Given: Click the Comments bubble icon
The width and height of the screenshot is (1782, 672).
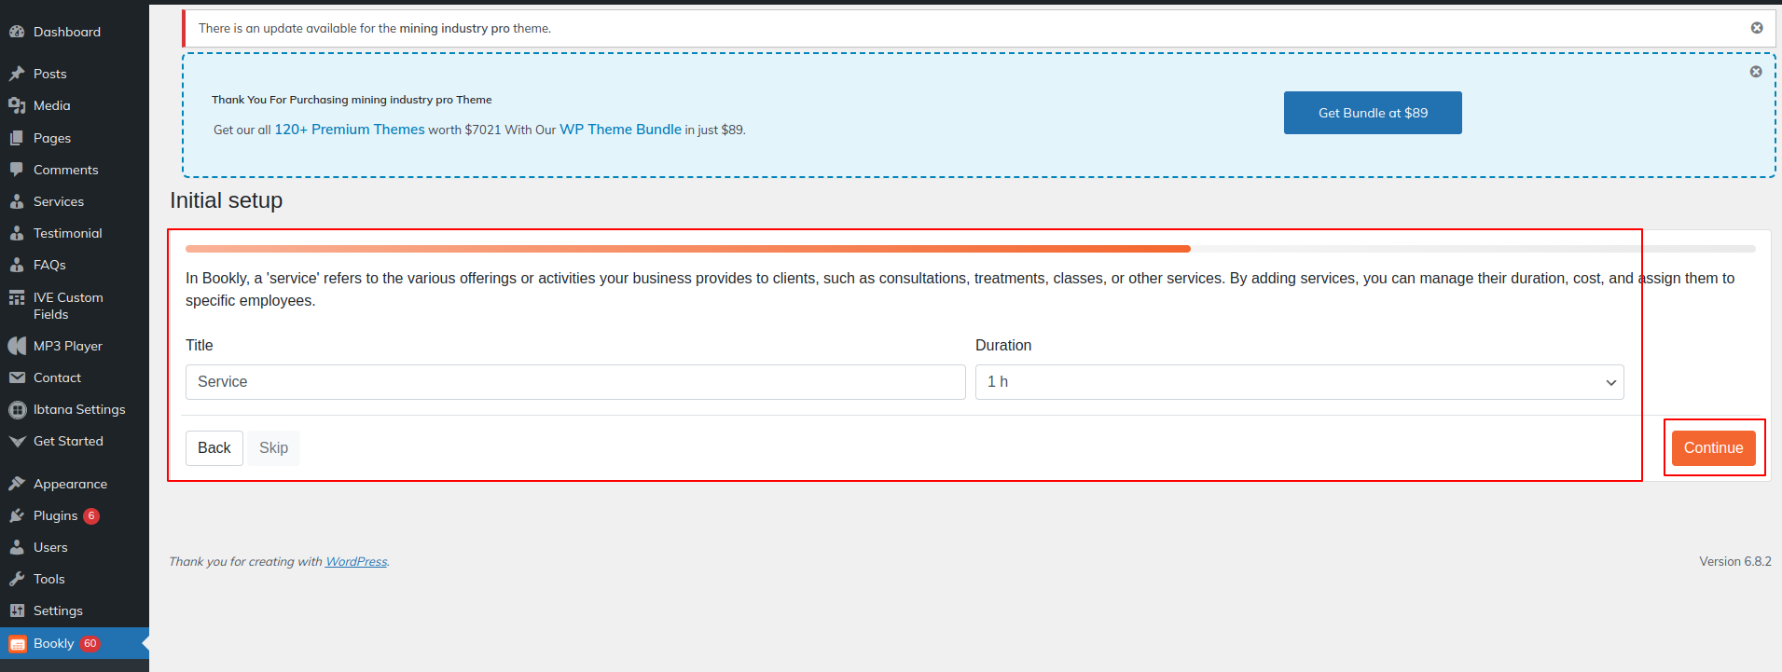Looking at the screenshot, I should pyautogui.click(x=17, y=170).
